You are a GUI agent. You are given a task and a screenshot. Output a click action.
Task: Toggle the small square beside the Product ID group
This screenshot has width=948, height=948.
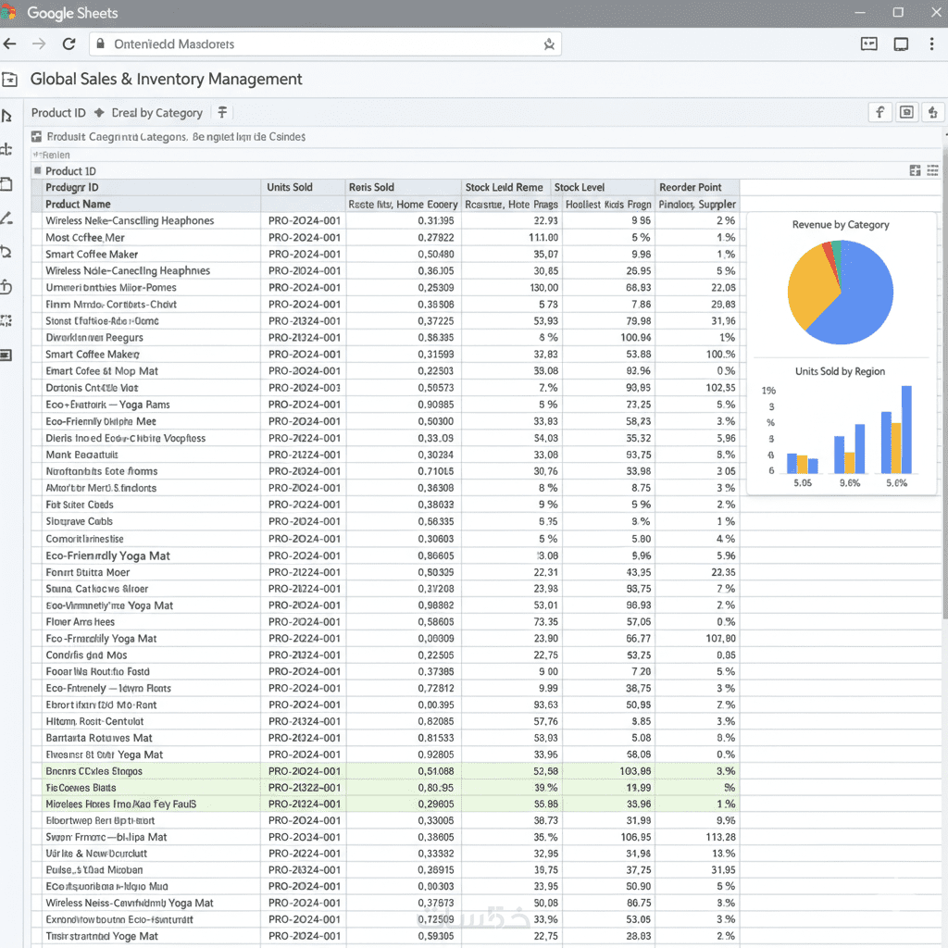pos(37,170)
